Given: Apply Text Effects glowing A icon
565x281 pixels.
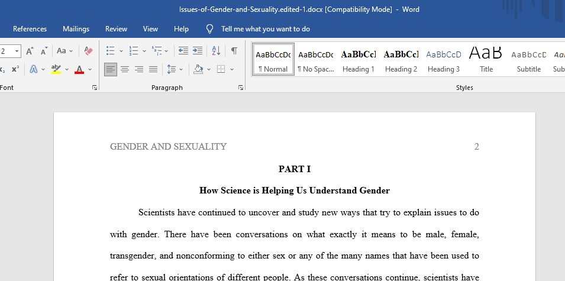Looking at the screenshot, I should [34, 69].
